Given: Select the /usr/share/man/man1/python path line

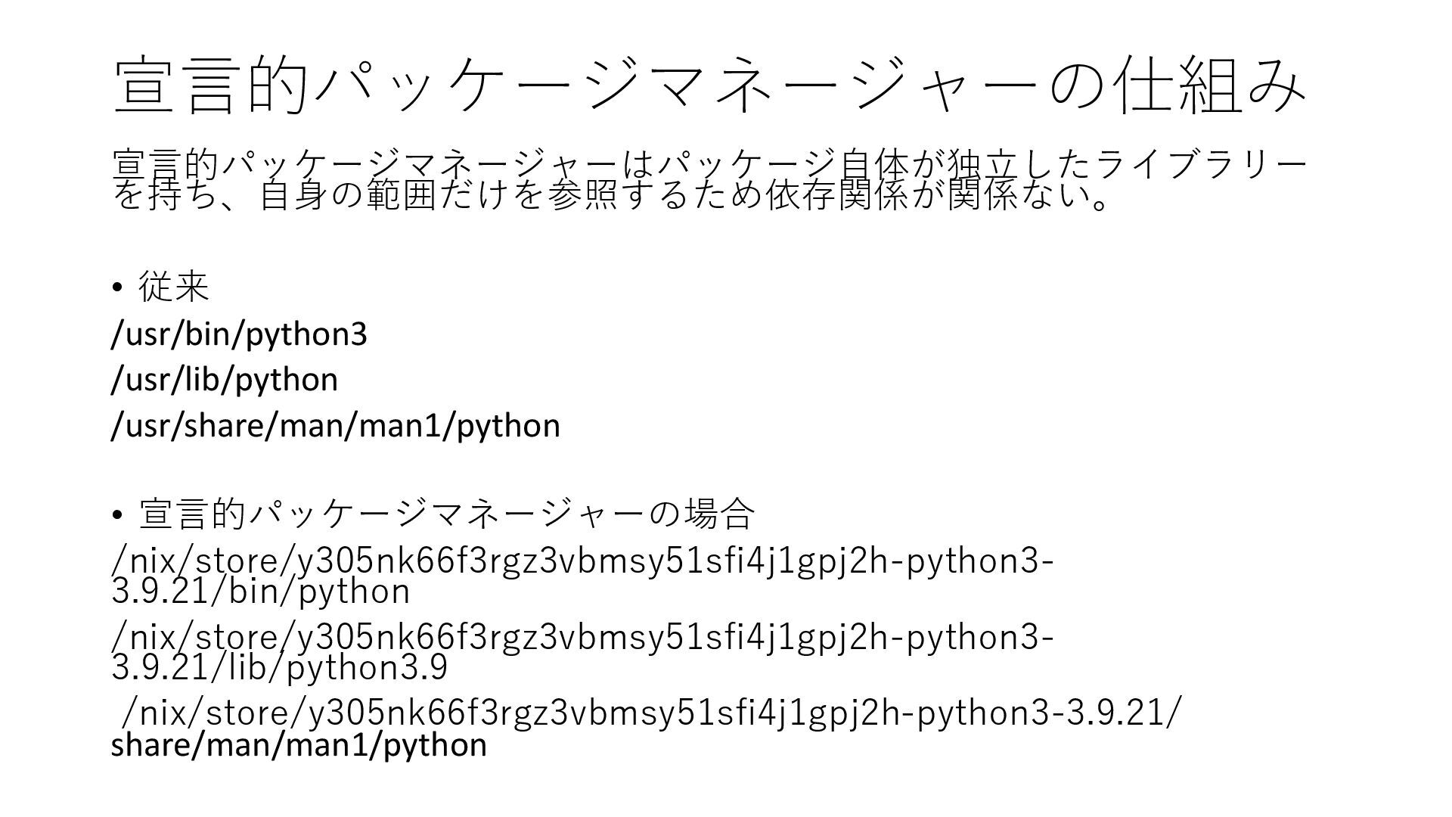Looking at the screenshot, I should click(336, 425).
